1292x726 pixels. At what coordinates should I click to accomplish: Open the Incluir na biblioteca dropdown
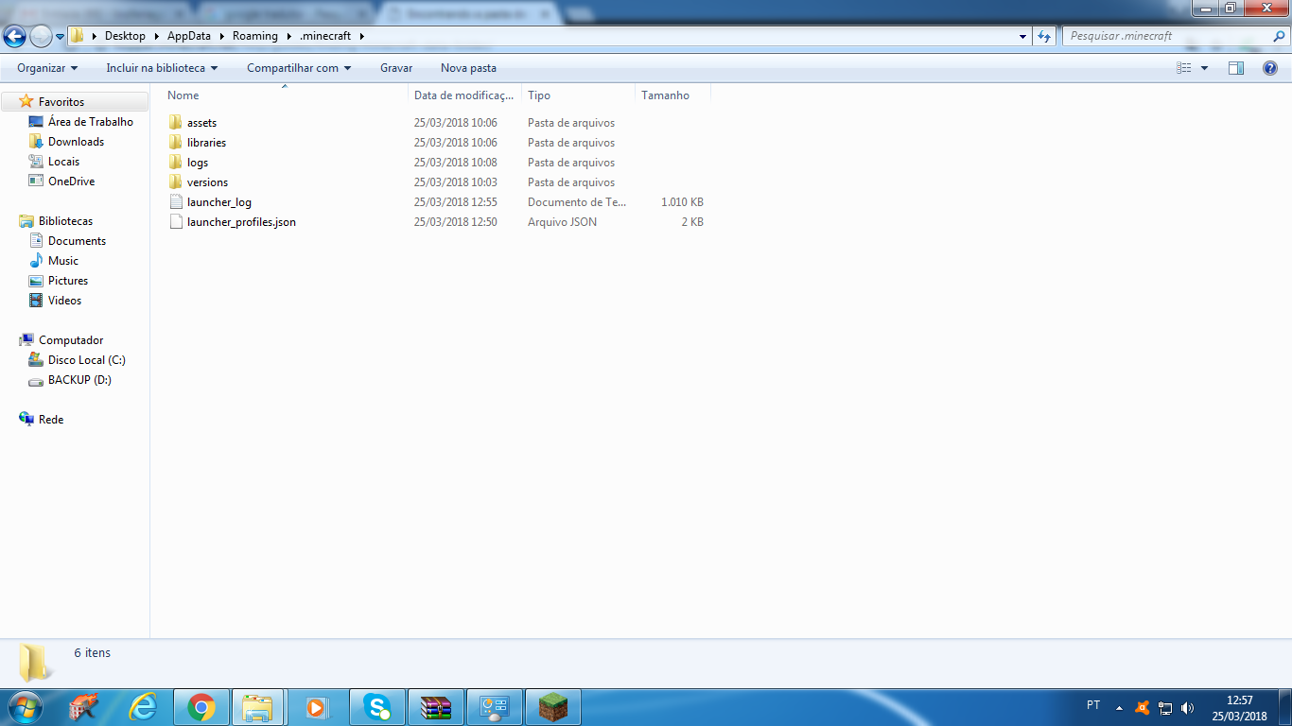tap(162, 68)
